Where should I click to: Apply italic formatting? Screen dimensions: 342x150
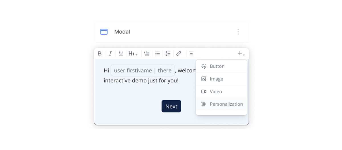click(110, 53)
